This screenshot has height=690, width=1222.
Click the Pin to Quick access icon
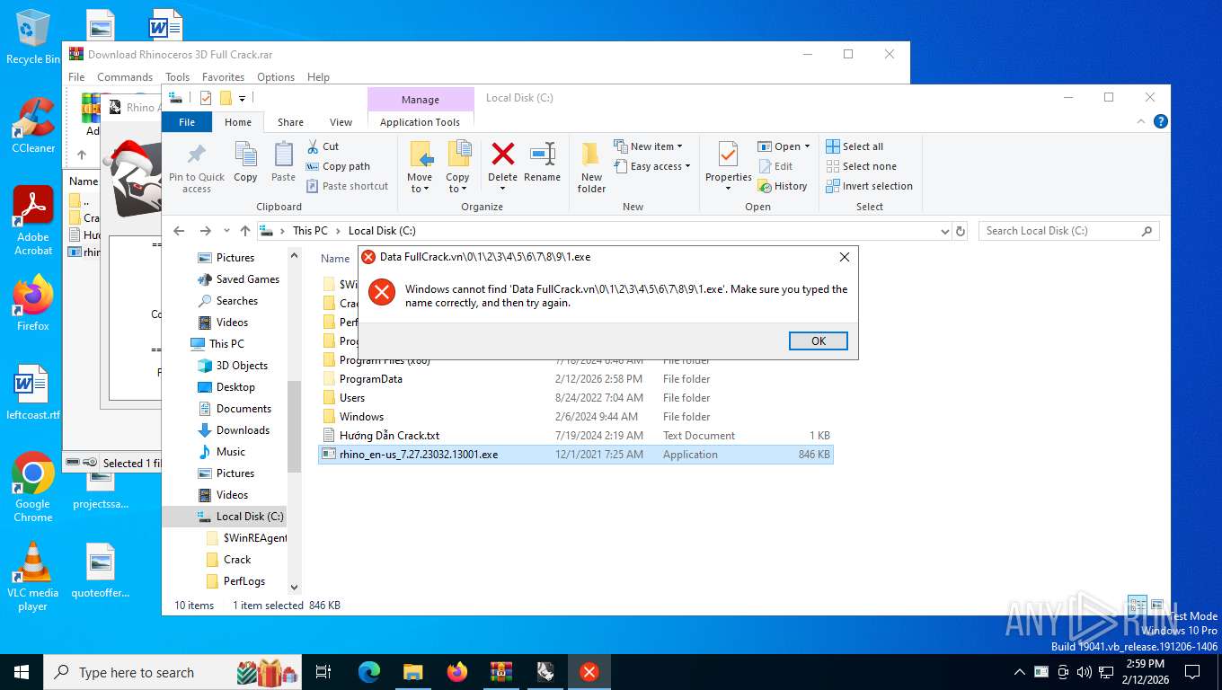(196, 155)
